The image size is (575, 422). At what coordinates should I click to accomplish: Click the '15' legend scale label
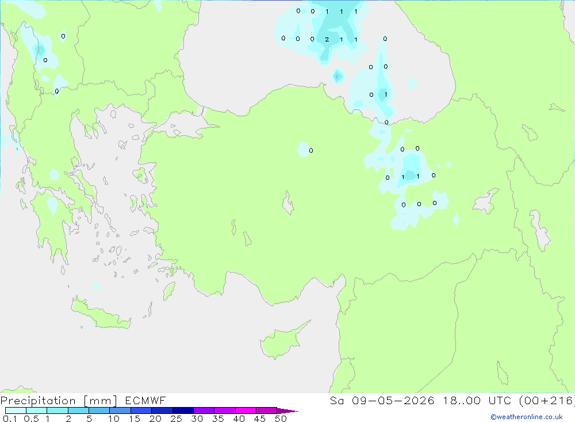135,419
